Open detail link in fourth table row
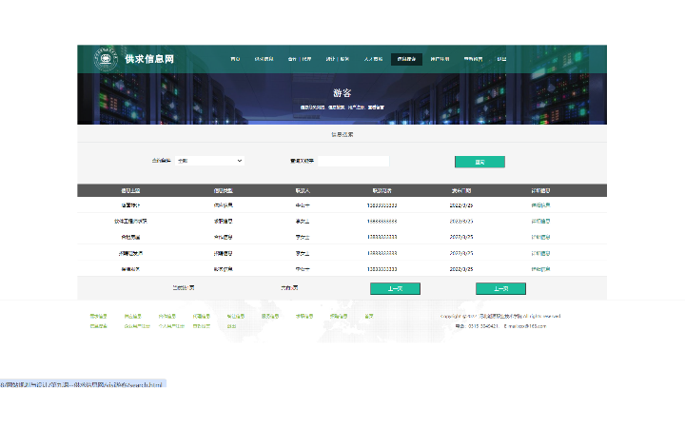The width and height of the screenshot is (685, 428). click(540, 253)
